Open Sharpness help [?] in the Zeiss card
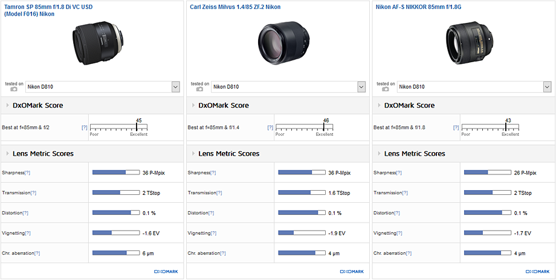This screenshot has width=556, height=280. (213, 173)
